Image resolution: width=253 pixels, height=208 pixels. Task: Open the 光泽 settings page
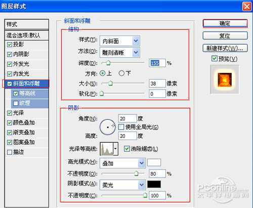point(19,113)
